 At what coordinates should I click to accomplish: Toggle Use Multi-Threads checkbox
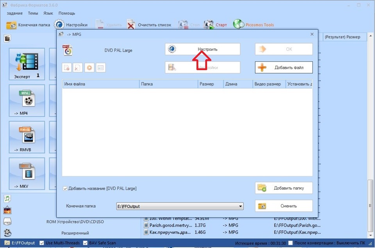42,243
